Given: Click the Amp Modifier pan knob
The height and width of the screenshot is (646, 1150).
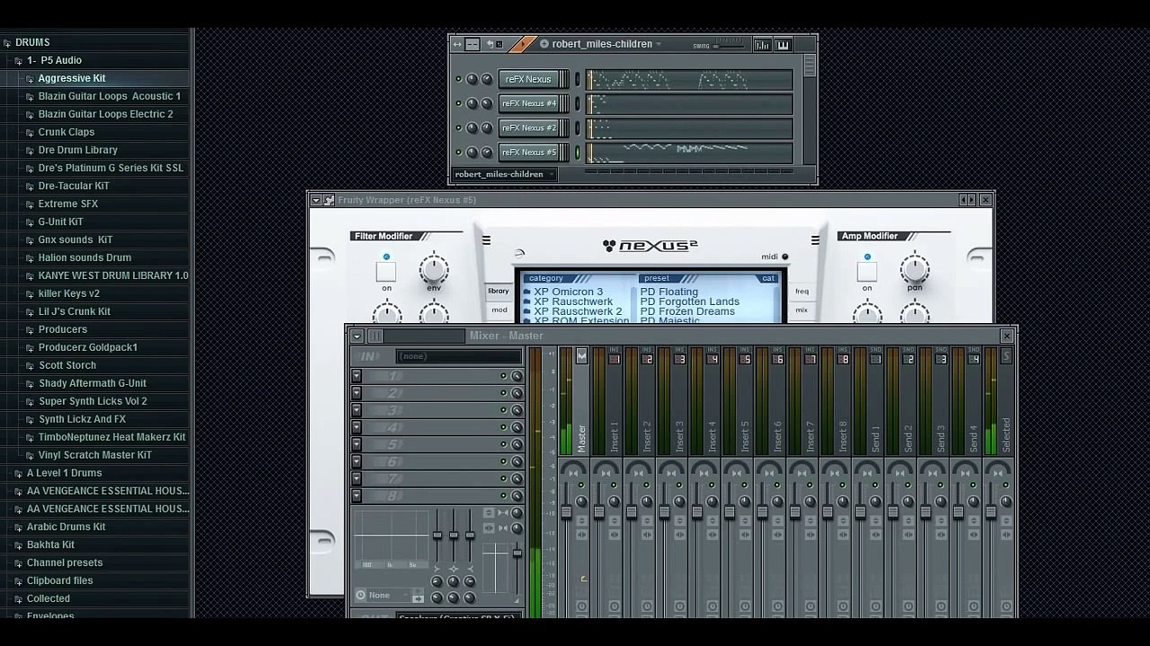Looking at the screenshot, I should point(915,268).
